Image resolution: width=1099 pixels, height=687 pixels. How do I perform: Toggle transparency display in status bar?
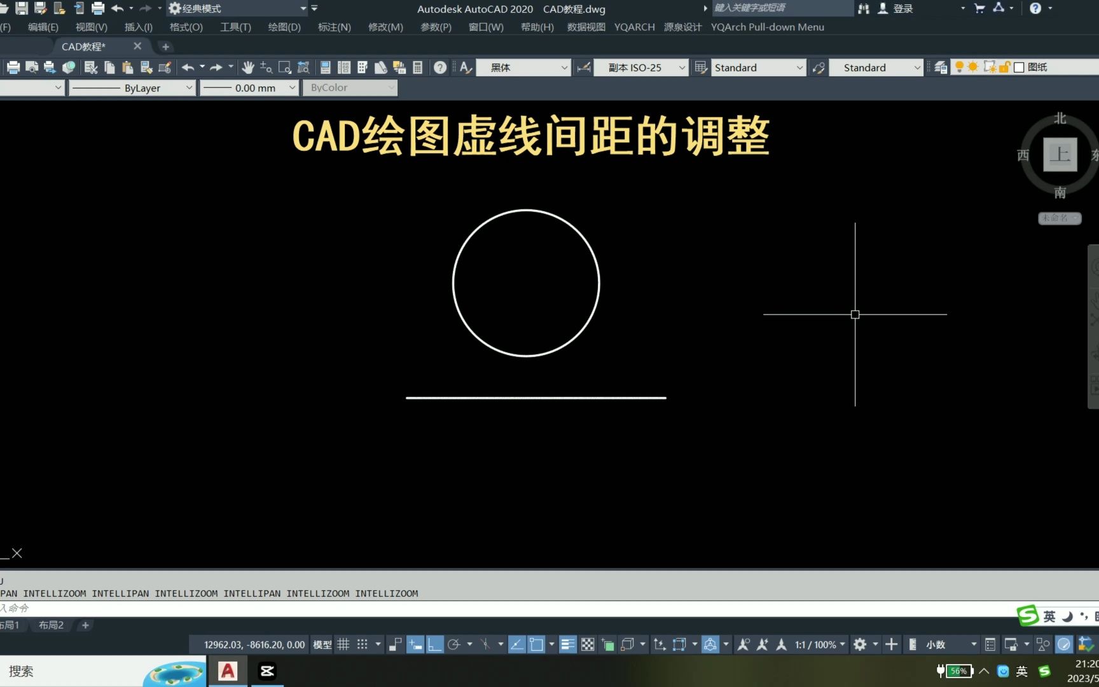click(588, 644)
